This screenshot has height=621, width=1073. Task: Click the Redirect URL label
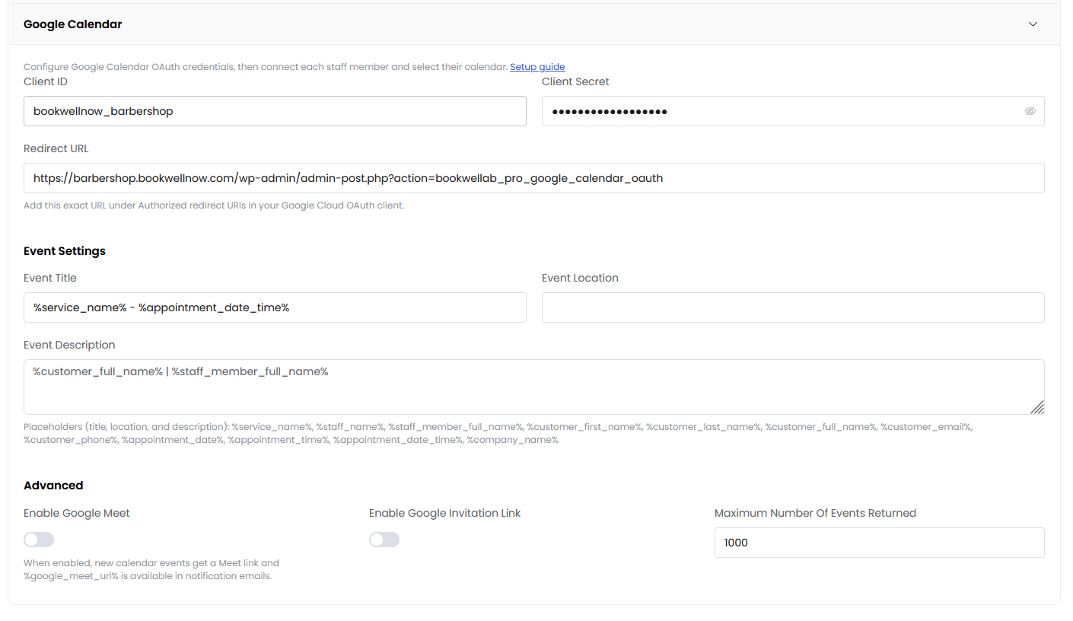point(56,148)
